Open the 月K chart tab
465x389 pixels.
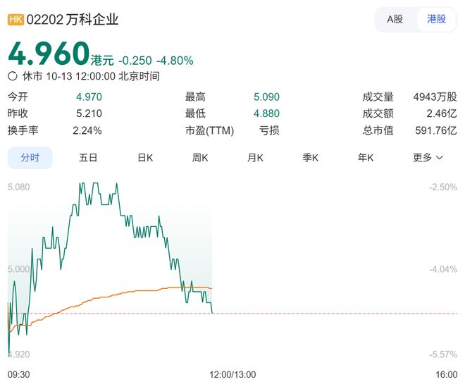[x=255, y=158]
